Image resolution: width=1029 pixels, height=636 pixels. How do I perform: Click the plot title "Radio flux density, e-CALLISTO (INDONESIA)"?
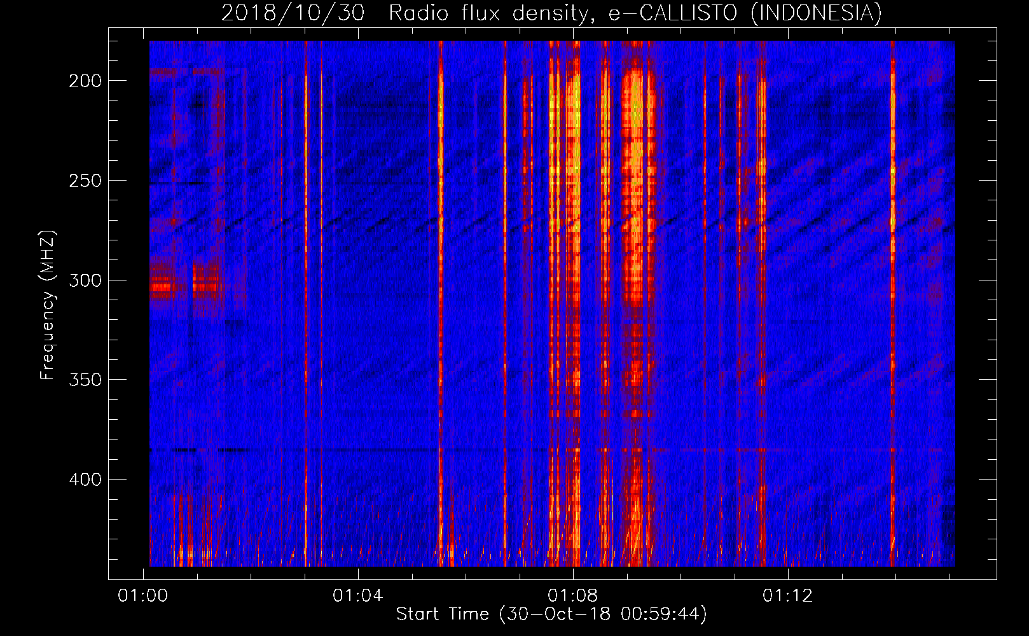(x=635, y=13)
